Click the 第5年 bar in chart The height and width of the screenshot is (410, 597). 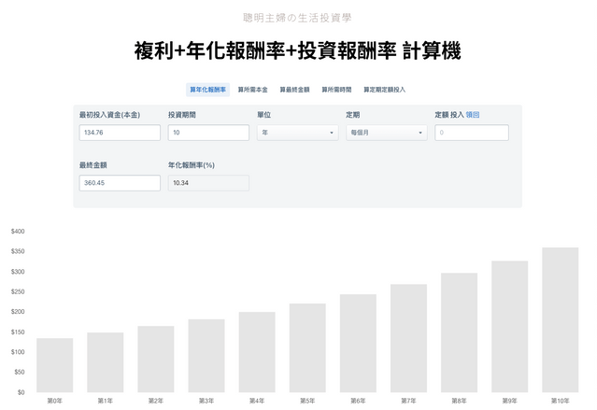click(307, 347)
